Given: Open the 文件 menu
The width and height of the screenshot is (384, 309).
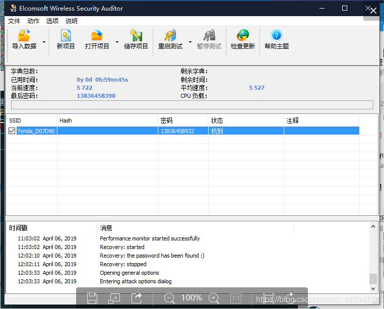Looking at the screenshot, I should 14,21.
